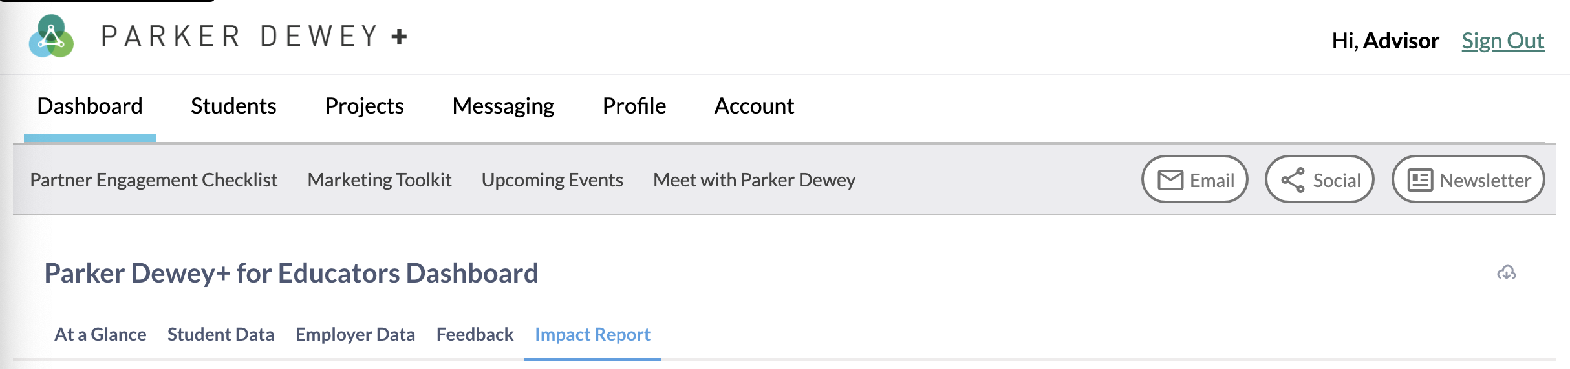Click the Sign Out link
The height and width of the screenshot is (369, 1570).
click(x=1503, y=41)
